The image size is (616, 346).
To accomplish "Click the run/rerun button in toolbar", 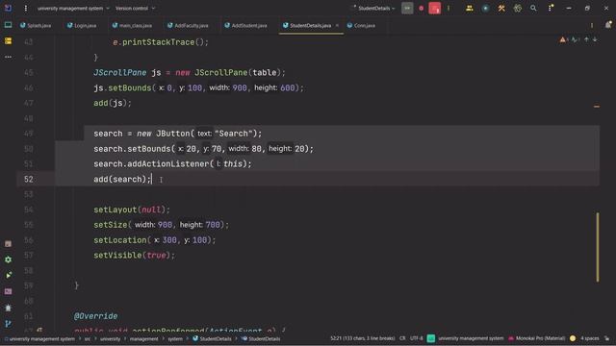I will pyautogui.click(x=407, y=9).
